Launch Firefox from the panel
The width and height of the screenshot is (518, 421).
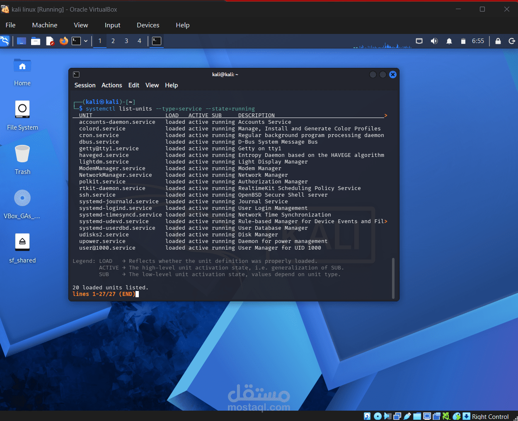point(63,41)
